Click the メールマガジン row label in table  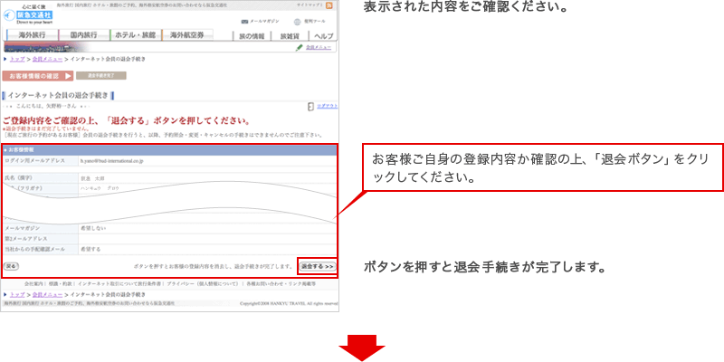point(22,228)
